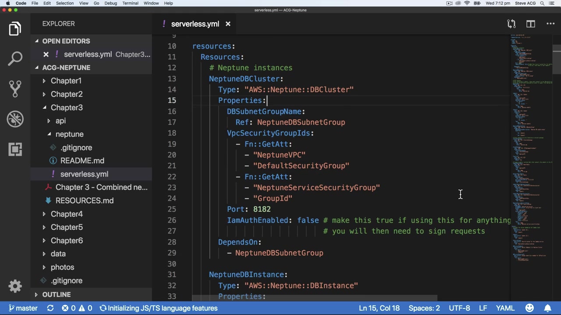Open the Terminal menu
The image size is (561, 315).
click(x=130, y=3)
